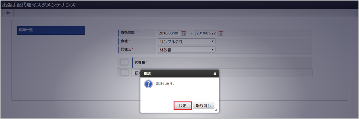
Task: Close the 確認 dialog with X
Action: coord(215,74)
